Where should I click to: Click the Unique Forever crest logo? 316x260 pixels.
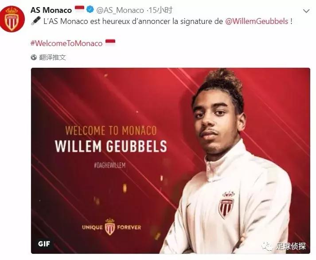tap(110, 227)
